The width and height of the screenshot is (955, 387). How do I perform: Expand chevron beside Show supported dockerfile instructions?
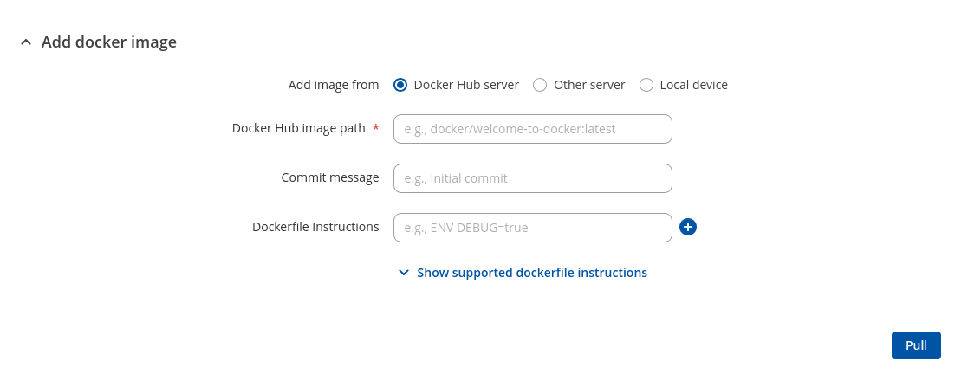click(403, 273)
